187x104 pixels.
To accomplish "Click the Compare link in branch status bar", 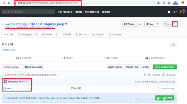I will 169,75.
